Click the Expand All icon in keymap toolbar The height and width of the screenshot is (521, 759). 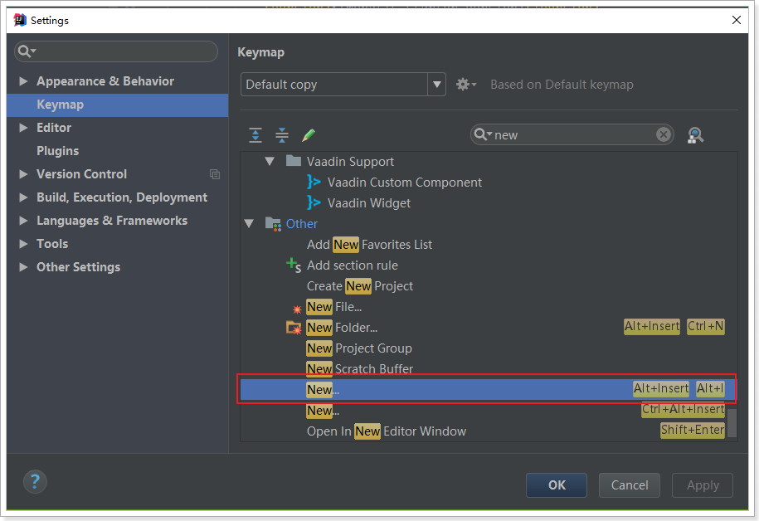click(x=255, y=134)
